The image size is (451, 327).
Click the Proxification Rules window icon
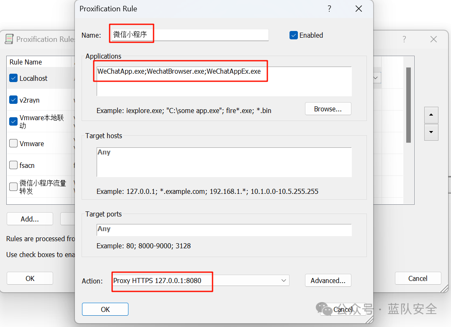click(9, 39)
